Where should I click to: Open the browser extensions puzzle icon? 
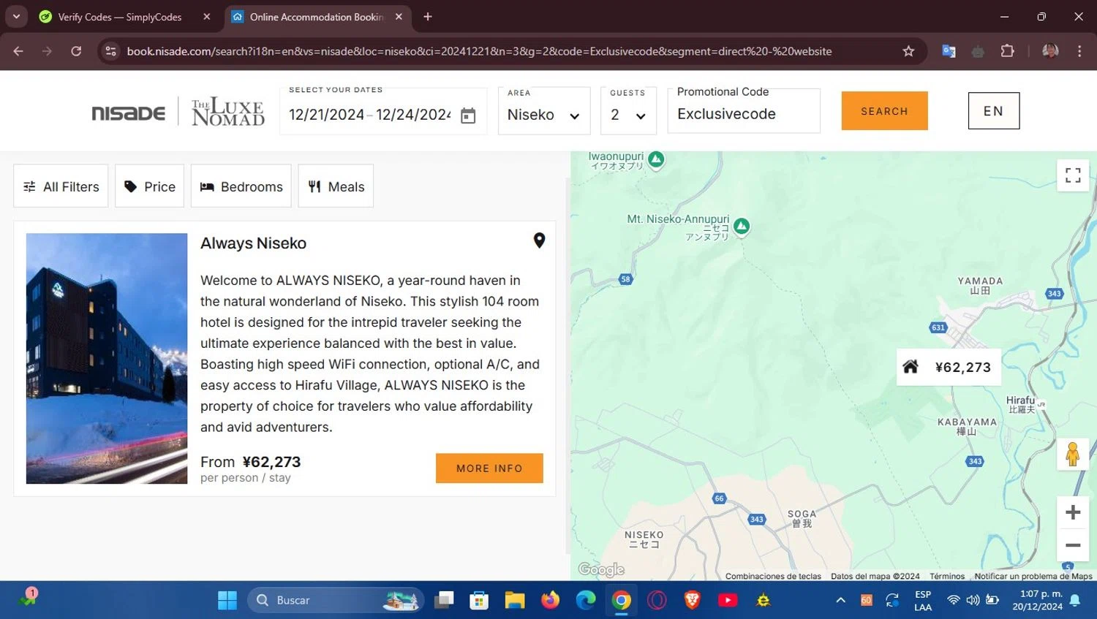click(1007, 51)
